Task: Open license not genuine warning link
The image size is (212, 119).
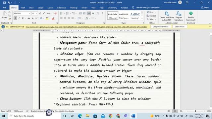Action: 86,27
